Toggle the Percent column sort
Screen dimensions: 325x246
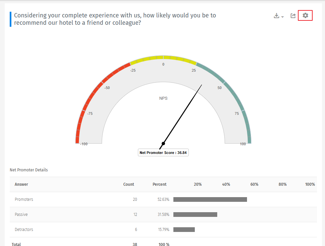point(160,184)
